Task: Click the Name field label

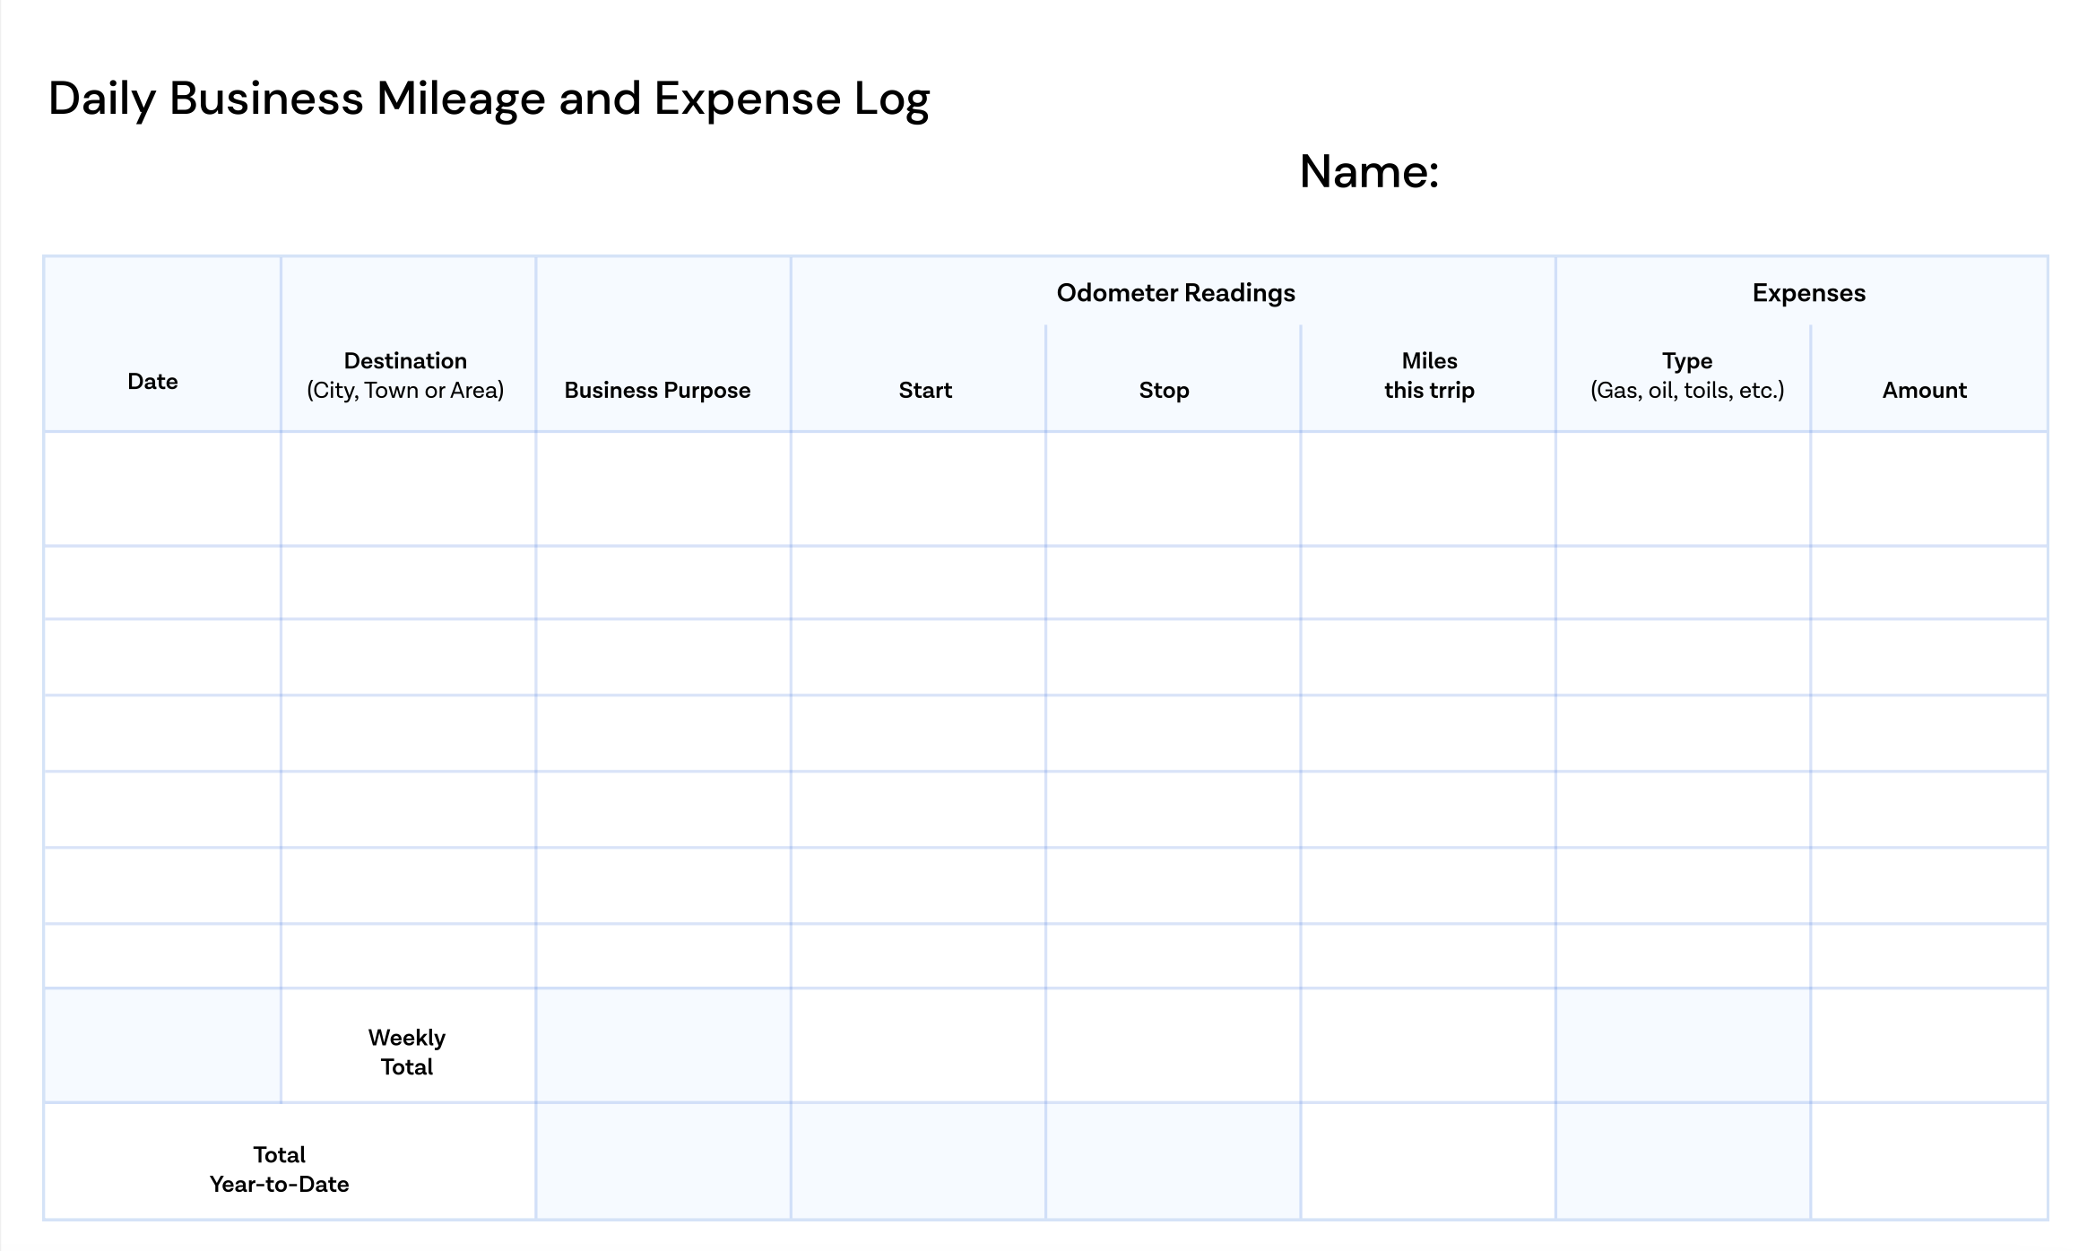Action: [x=1368, y=171]
